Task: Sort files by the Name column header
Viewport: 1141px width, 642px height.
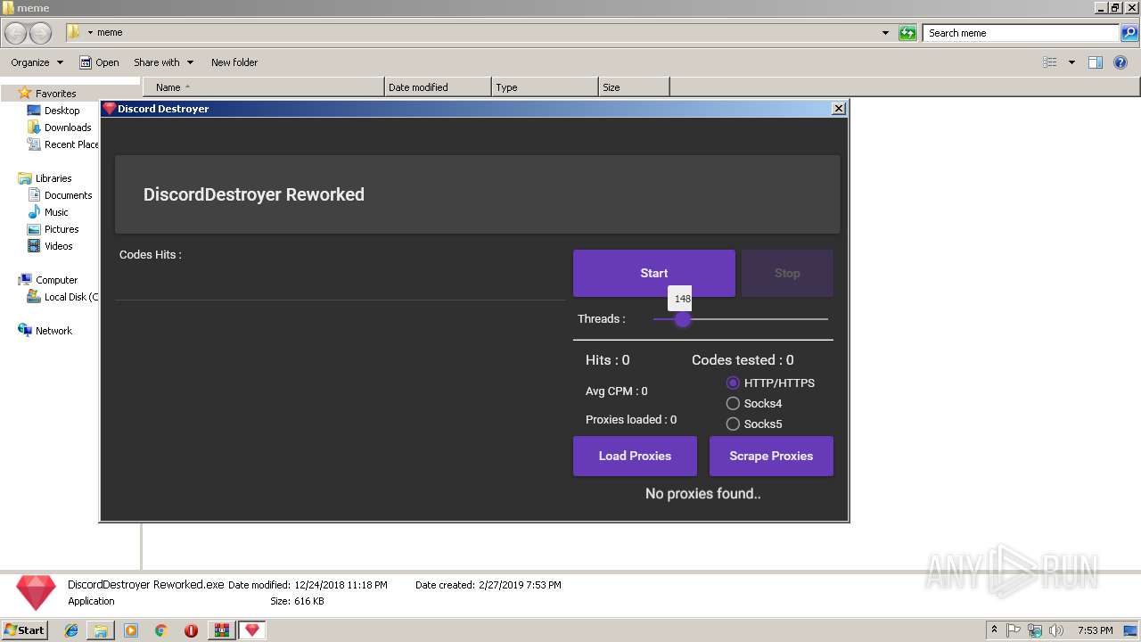Action: coord(263,87)
